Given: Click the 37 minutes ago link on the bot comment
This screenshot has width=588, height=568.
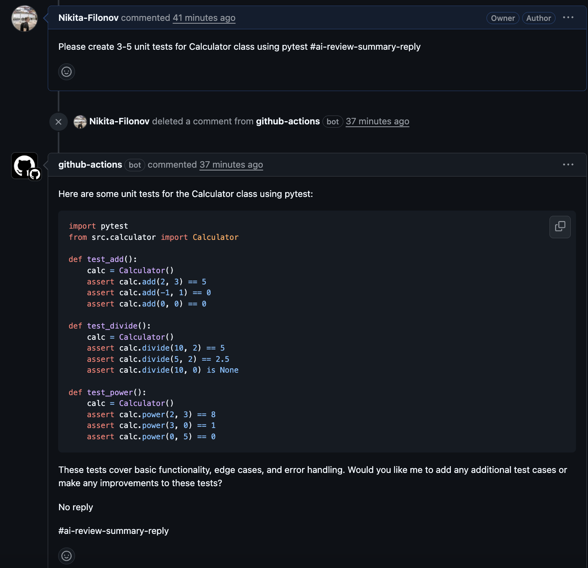Looking at the screenshot, I should [231, 164].
